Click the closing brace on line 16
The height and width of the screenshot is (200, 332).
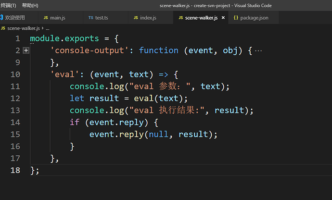[72, 147]
